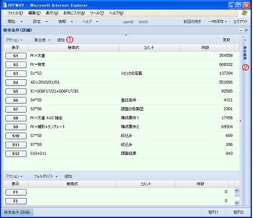This screenshot has height=218, width=253.
Task: Click 更新 to refresh list
Action: tap(226, 40)
